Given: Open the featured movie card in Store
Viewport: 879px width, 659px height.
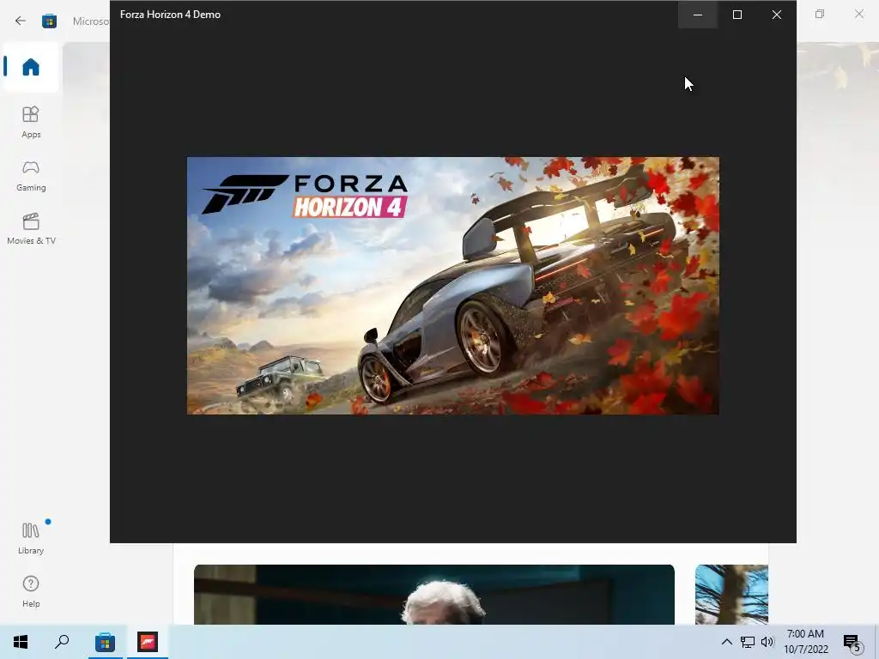Looking at the screenshot, I should [x=433, y=595].
